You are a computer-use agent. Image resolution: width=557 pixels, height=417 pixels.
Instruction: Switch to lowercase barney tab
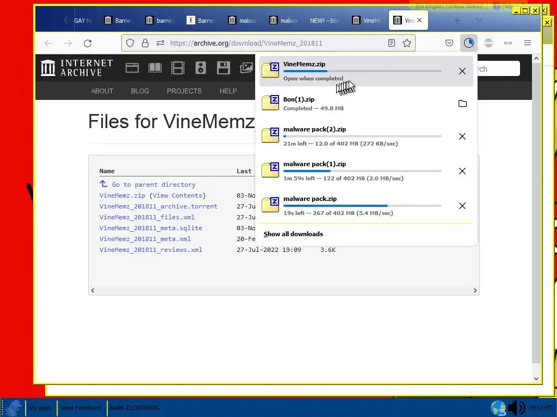159,21
